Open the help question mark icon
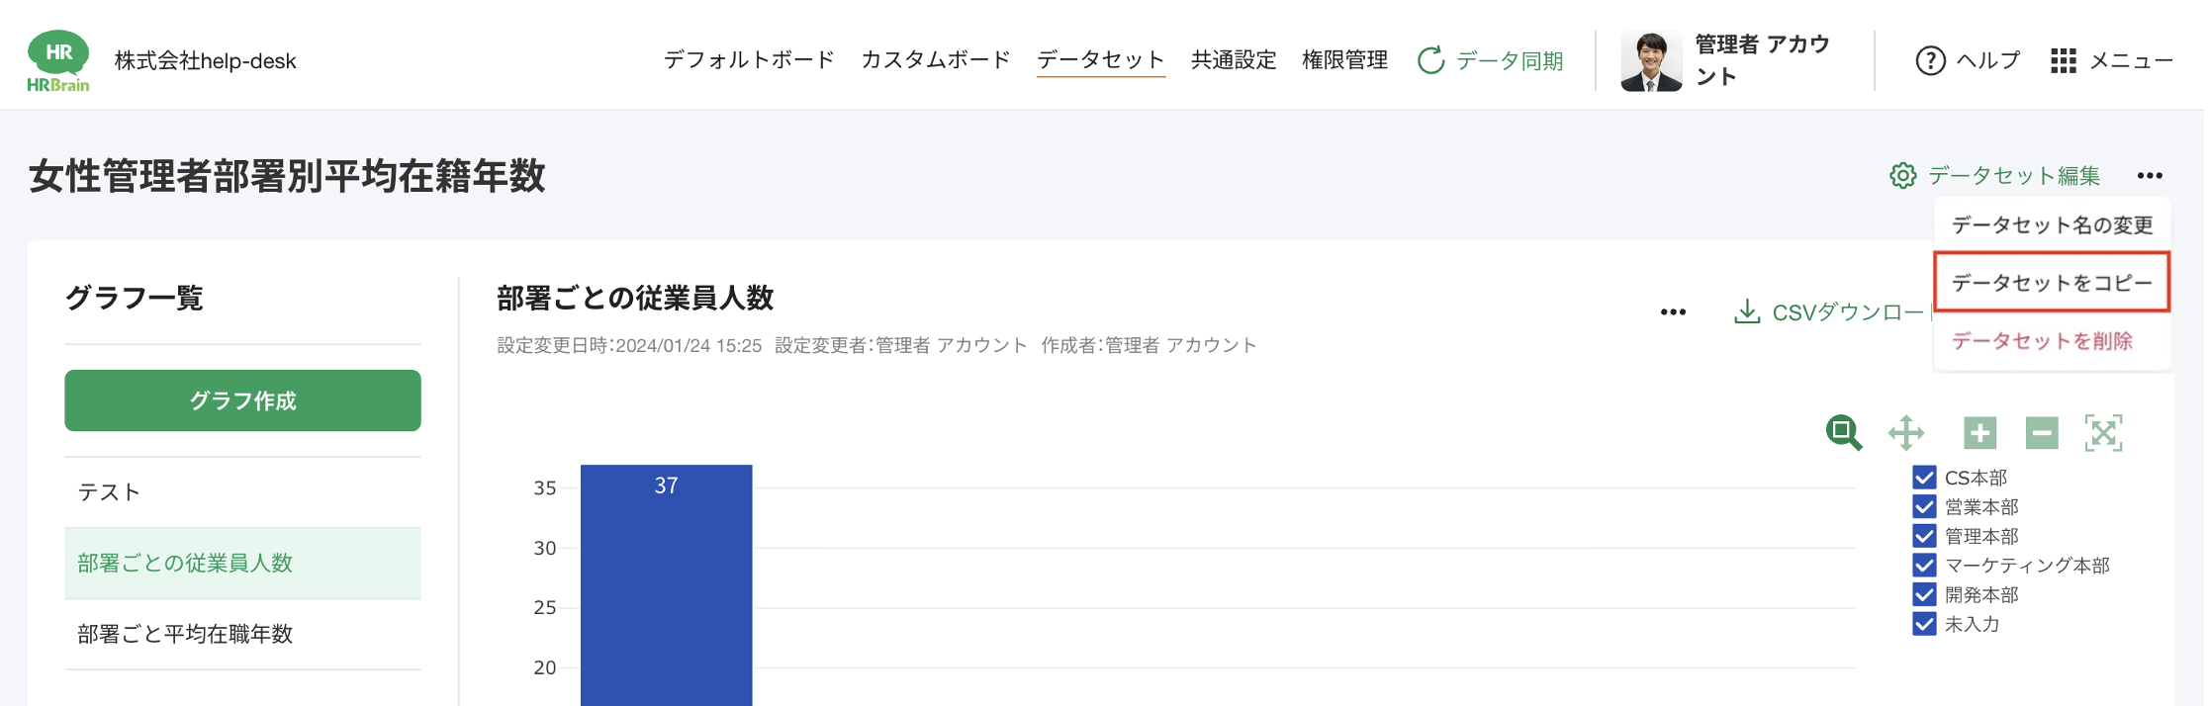Screen dimensions: 2208x706 1930,60
